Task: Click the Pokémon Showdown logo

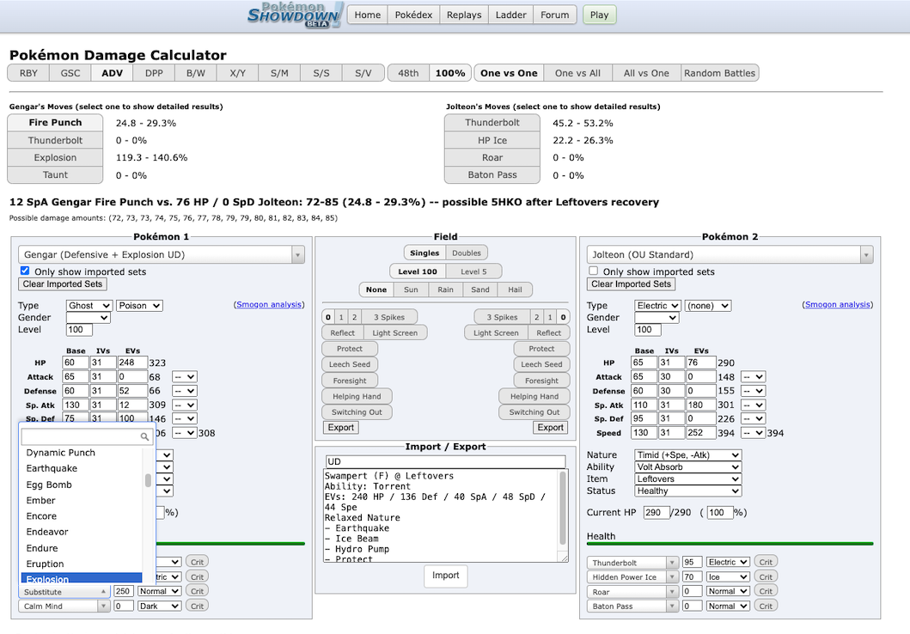Action: [295, 15]
